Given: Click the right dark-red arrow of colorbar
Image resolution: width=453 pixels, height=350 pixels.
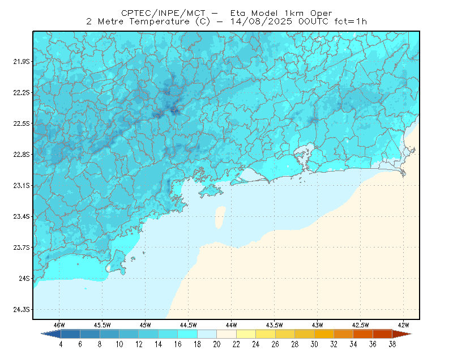Looking at the screenshot, I should tap(402, 334).
